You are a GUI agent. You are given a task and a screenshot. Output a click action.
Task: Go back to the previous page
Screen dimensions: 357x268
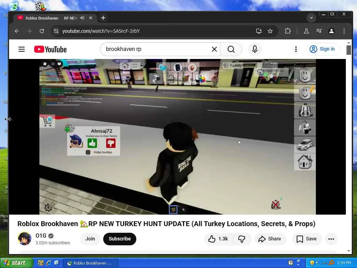pos(17,31)
